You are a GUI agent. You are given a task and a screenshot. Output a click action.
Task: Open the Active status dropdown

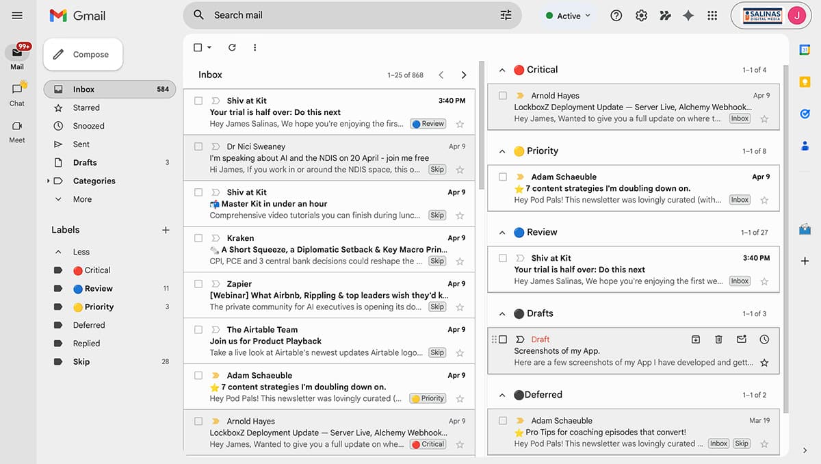point(569,16)
